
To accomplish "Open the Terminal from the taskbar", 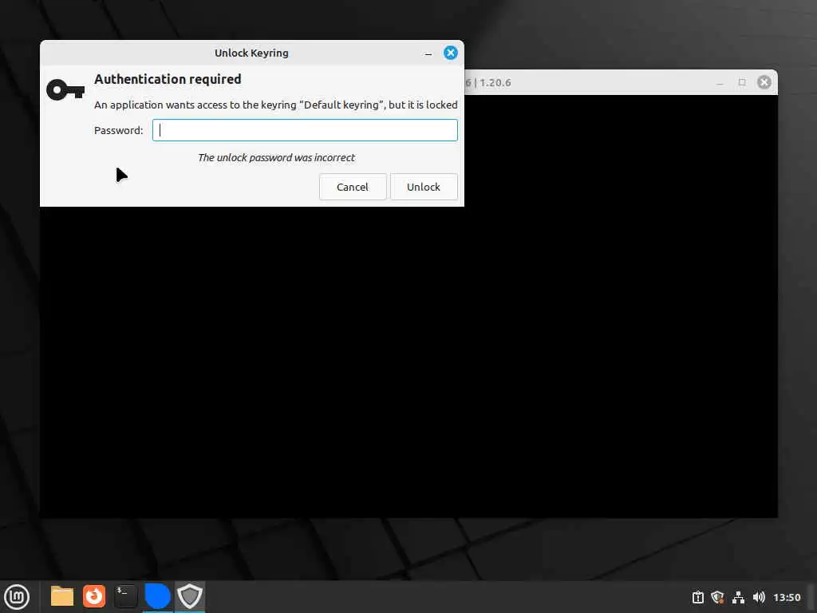I will click(x=125, y=596).
